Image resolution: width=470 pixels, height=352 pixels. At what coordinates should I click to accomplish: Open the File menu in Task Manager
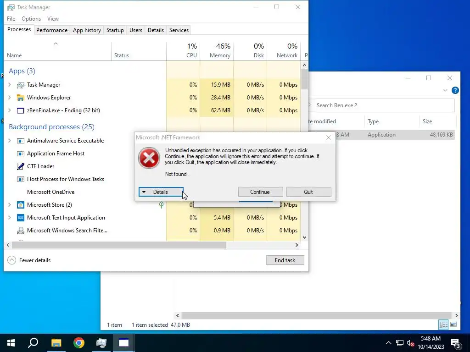pyautogui.click(x=11, y=18)
